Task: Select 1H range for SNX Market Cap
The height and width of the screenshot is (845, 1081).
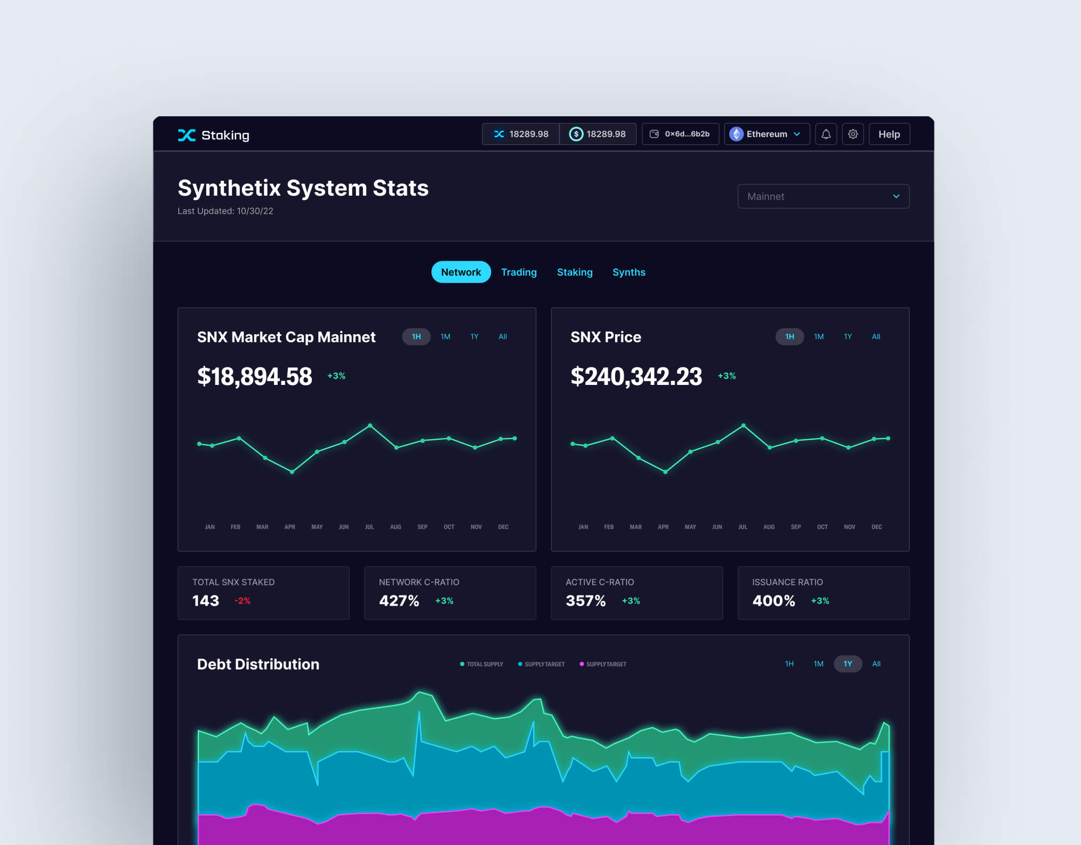Action: [x=416, y=336]
